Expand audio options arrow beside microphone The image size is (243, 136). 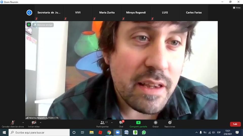23,123
